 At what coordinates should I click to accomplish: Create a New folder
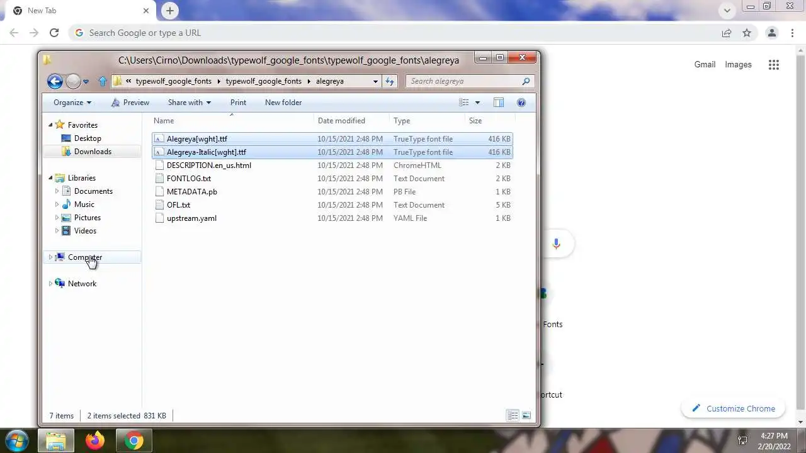coord(283,103)
